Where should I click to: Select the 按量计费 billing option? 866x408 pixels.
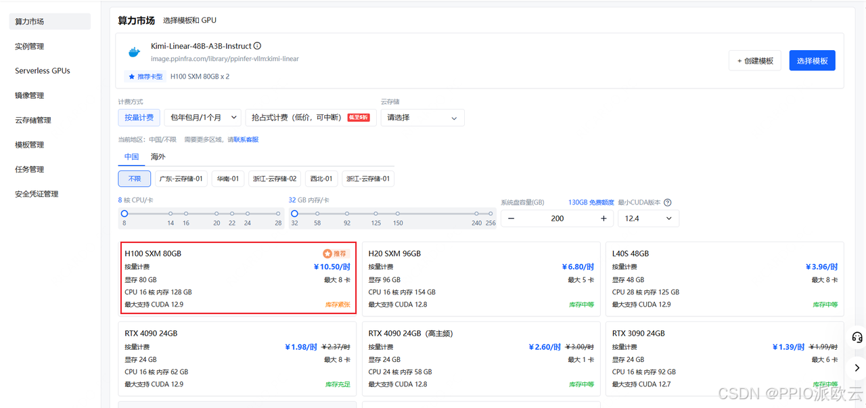(x=139, y=117)
